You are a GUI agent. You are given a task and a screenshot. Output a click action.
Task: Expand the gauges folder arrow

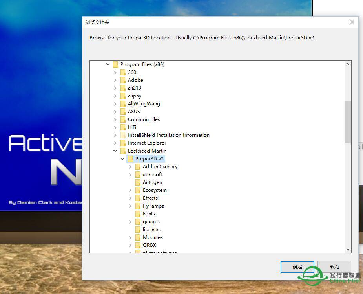(130, 222)
